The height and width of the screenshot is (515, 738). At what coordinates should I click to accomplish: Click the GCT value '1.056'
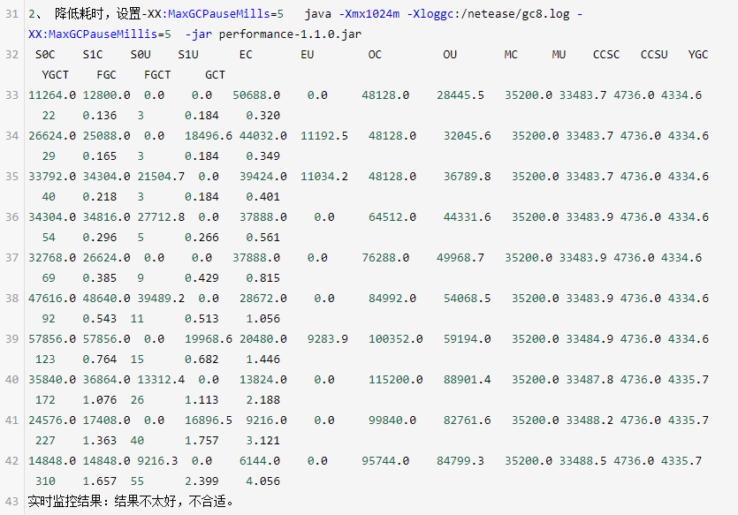pyautogui.click(x=262, y=318)
